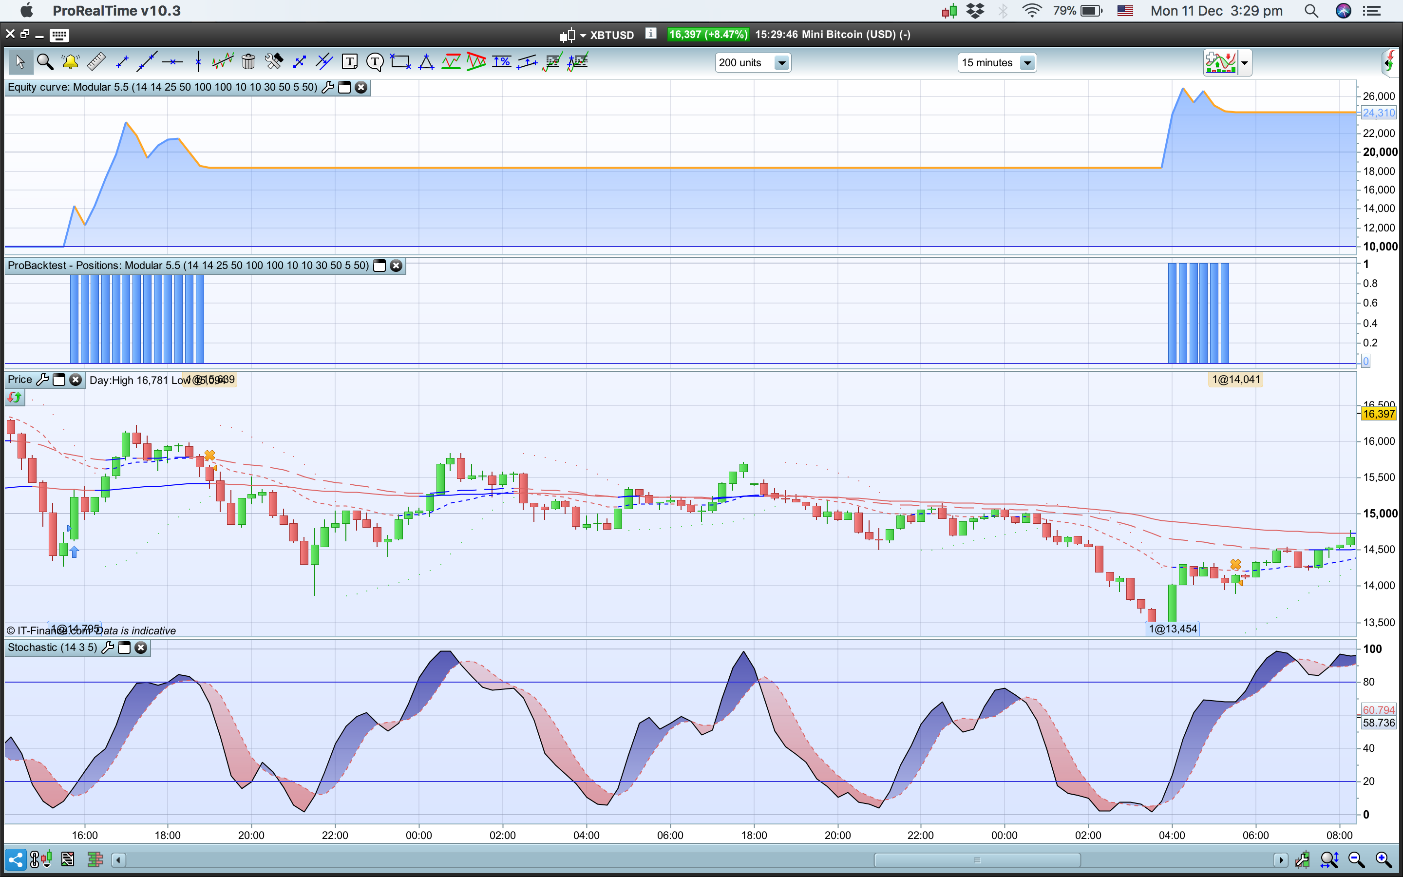Select the horizontal line drawing tool
This screenshot has width=1403, height=877.
172,61
